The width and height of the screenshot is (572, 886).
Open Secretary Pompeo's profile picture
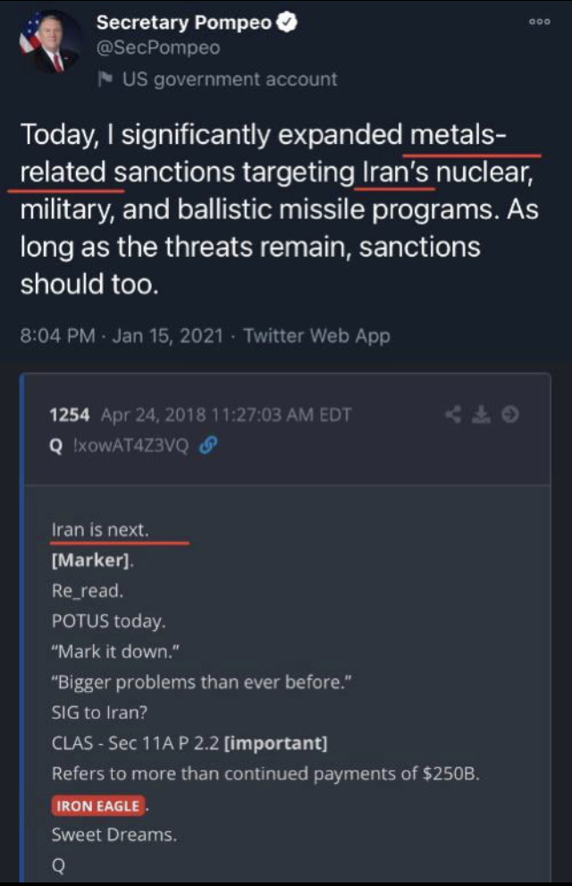tap(49, 43)
